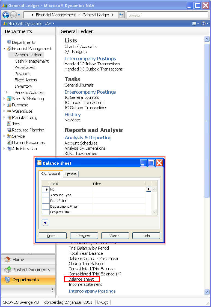This screenshot has width=211, height=307.
Task: Open the Microsoft Dynamics NAV menu
Action: click(29, 24)
